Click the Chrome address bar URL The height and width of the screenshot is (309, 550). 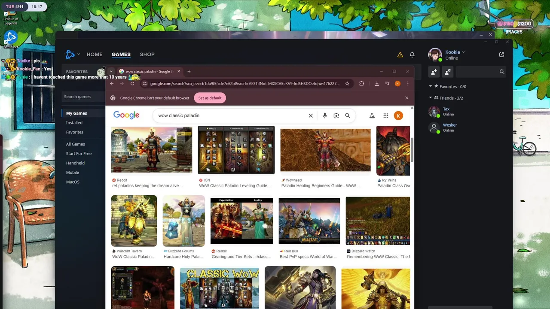tap(245, 84)
